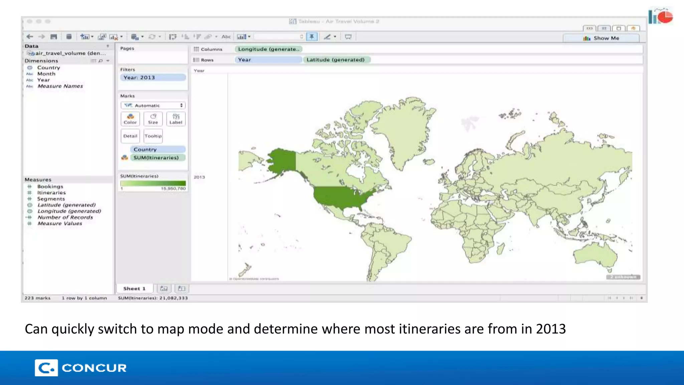Click the connect to data cylinder icon
The image size is (684, 385).
pos(69,37)
